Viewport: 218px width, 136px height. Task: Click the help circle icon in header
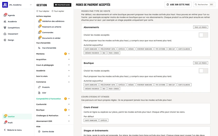pos(168,5)
